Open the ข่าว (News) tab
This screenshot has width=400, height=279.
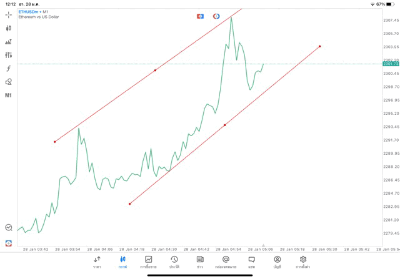200,262
